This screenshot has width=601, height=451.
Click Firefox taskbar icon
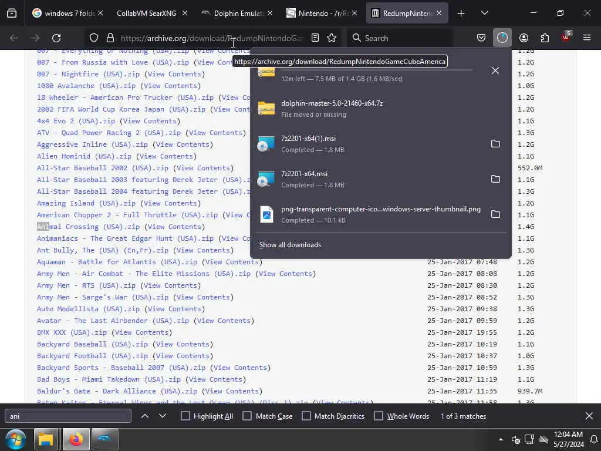click(x=76, y=439)
